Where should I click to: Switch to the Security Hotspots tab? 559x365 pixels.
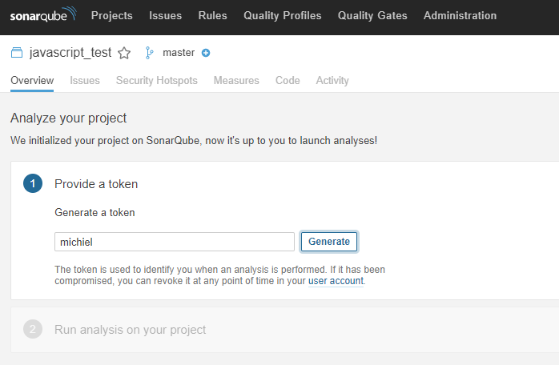click(x=156, y=81)
